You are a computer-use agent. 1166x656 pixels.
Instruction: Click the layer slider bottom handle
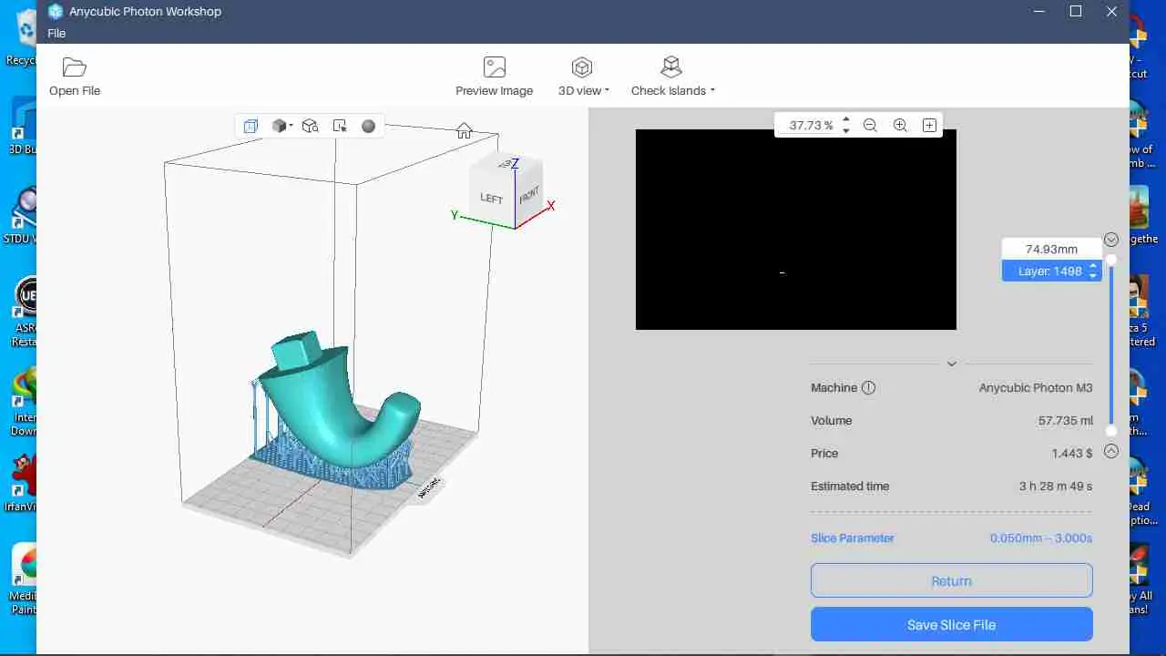1110,431
